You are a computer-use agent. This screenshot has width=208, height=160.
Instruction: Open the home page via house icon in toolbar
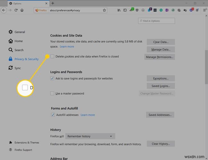click(22, 10)
